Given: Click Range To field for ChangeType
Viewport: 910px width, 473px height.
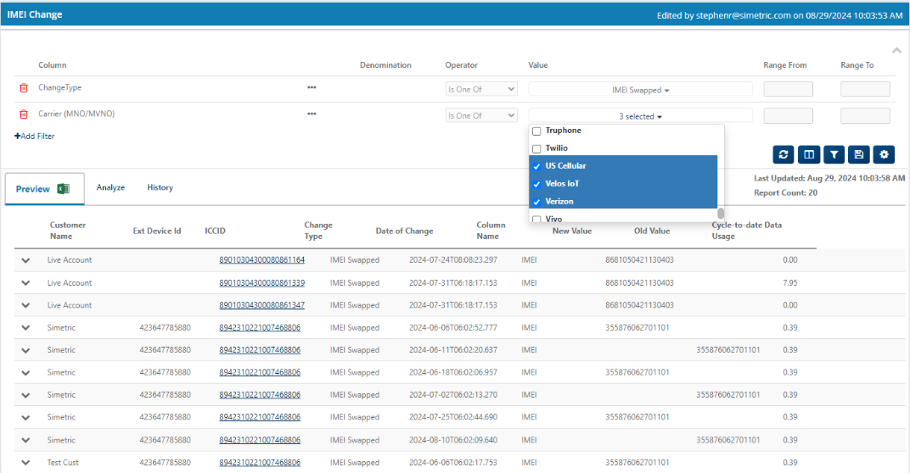Looking at the screenshot, I should point(865,89).
